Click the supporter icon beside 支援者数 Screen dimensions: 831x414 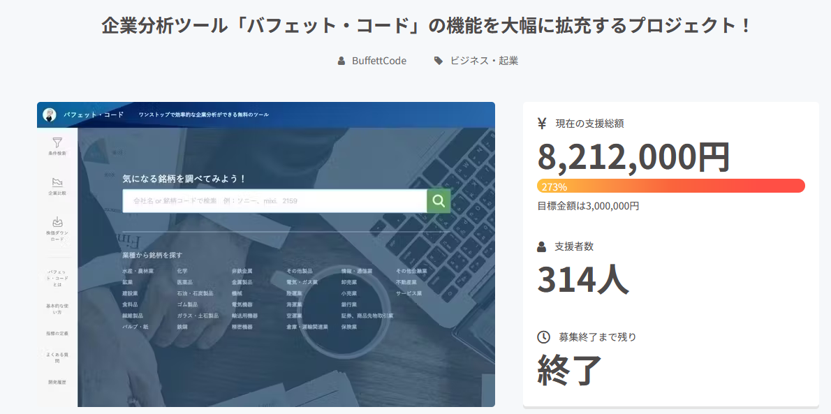click(543, 246)
